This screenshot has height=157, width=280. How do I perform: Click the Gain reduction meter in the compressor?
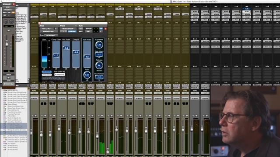44,54
